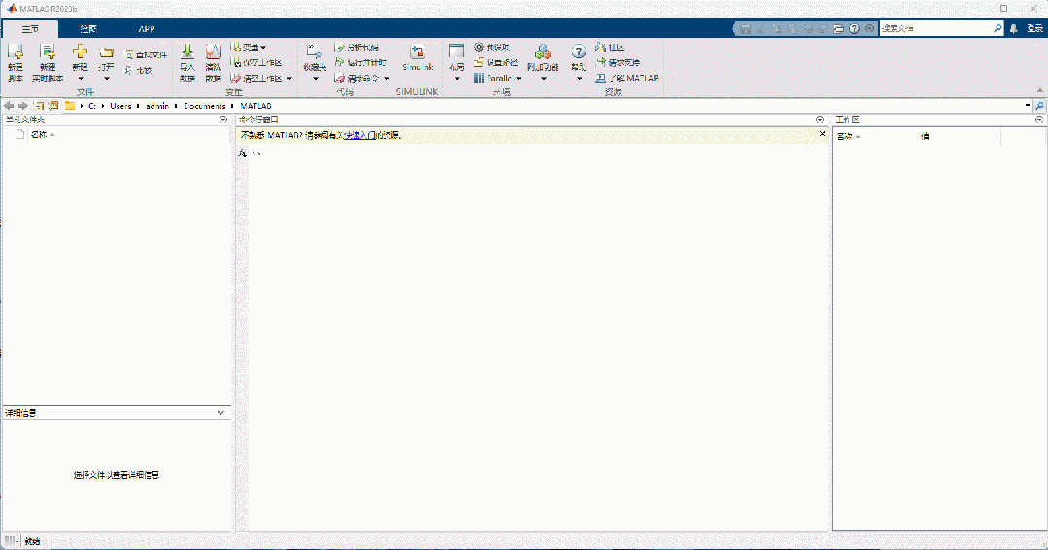Image resolution: width=1048 pixels, height=550 pixels.
Task: Minimize the ribbon toolstrip
Action: 1040,88
